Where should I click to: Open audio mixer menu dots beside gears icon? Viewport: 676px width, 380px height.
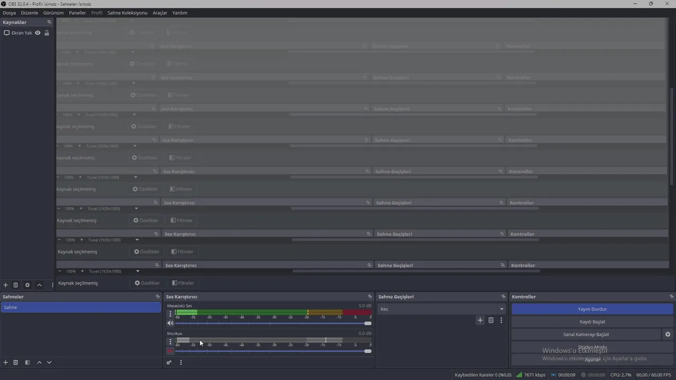181,363
